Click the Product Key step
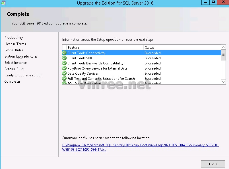229x169 pixels. pyautogui.click(x=14, y=38)
